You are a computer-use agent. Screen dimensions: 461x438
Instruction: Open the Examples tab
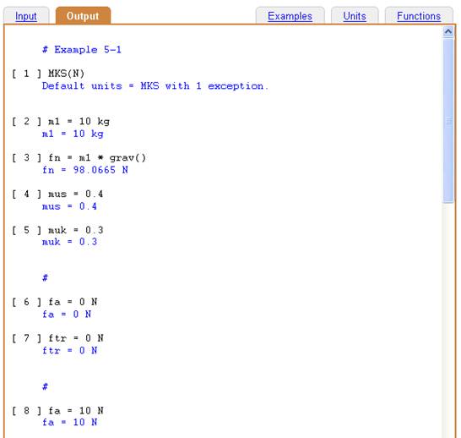pos(290,16)
